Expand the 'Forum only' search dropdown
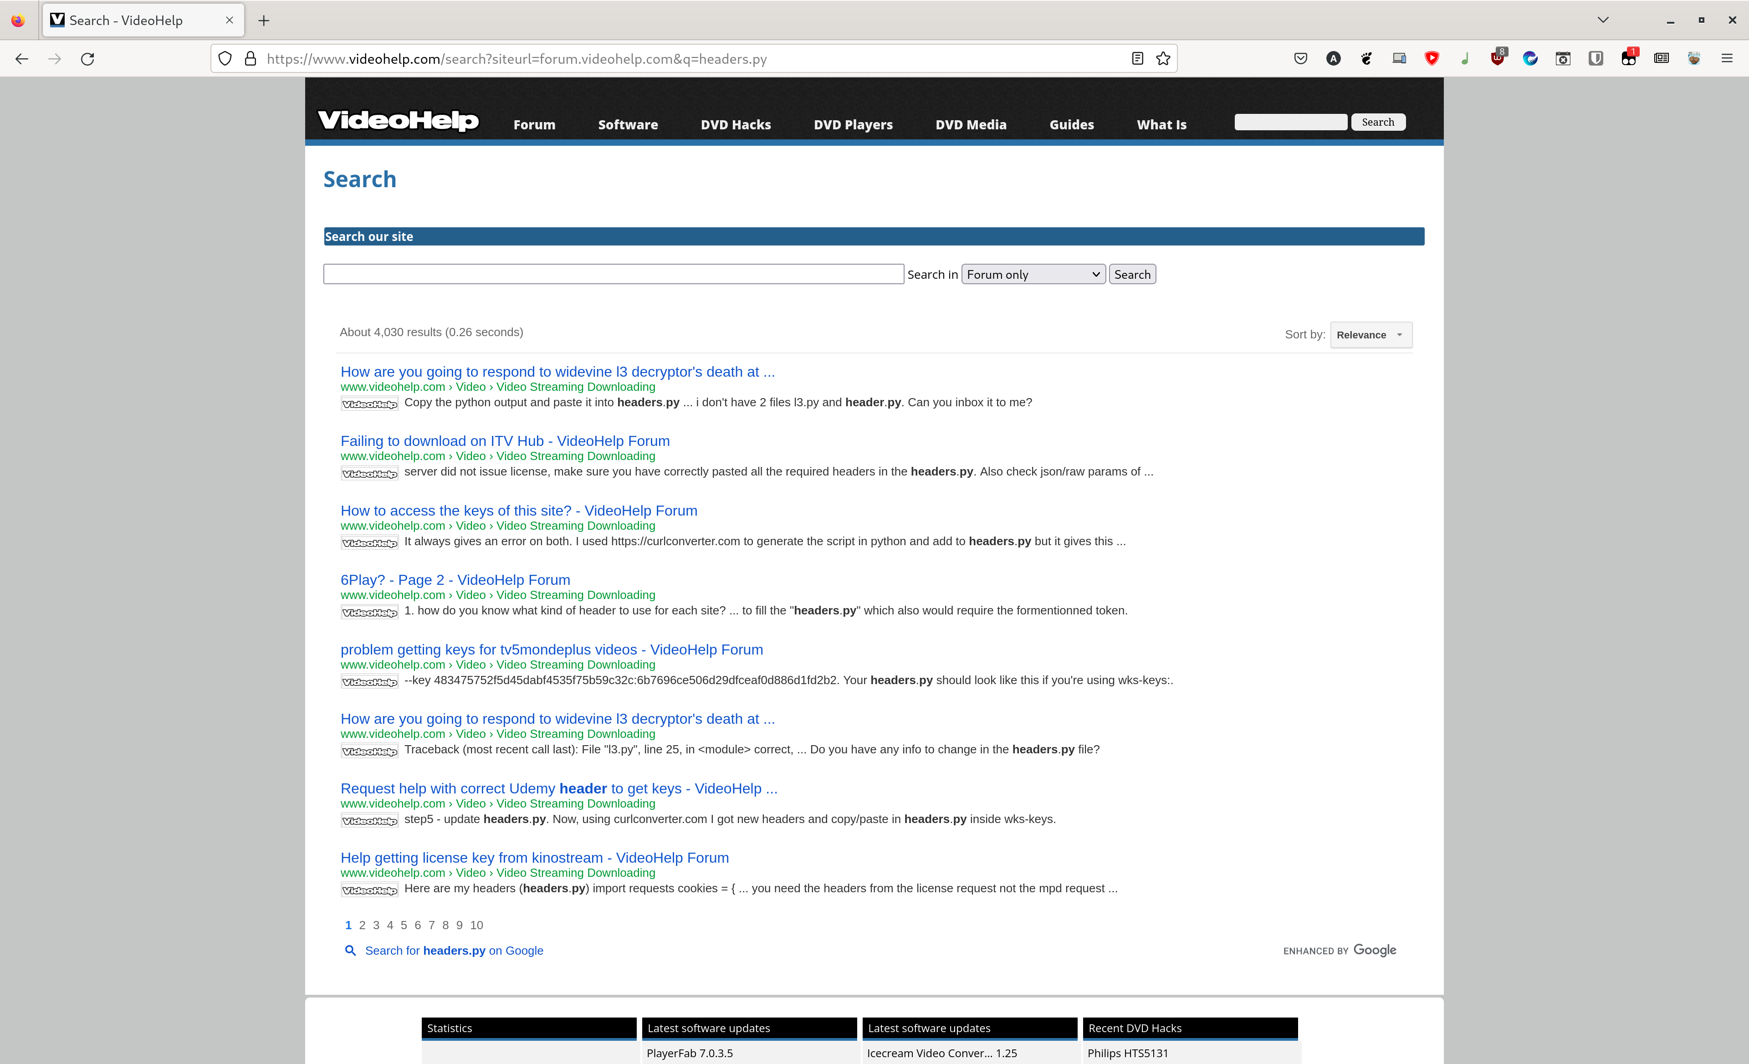Screen dimensions: 1749x1064 1033,275
